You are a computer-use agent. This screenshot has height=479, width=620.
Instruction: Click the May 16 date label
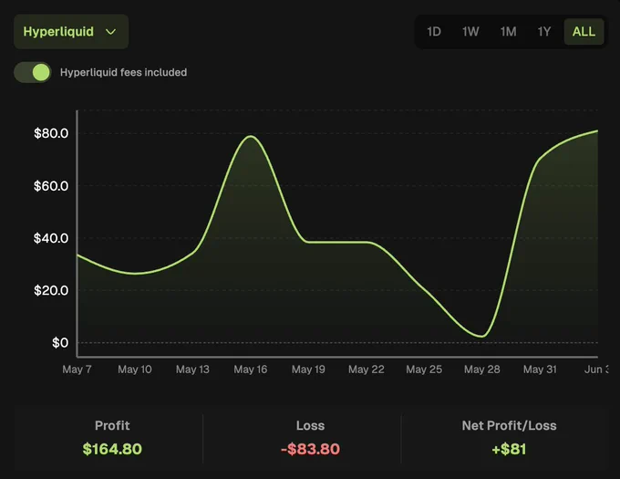pyautogui.click(x=251, y=370)
